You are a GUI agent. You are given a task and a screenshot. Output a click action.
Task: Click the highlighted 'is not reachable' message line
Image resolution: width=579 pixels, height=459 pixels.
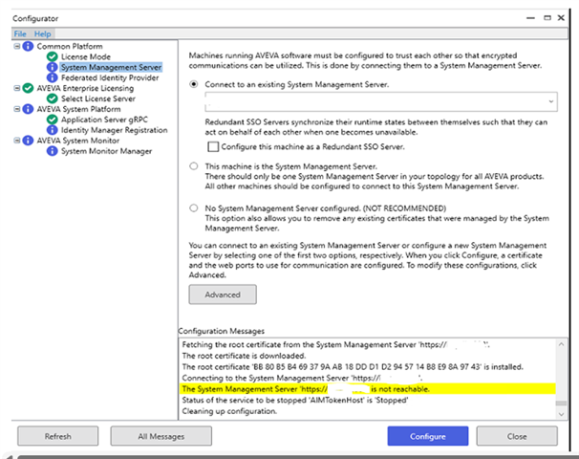tap(368, 389)
